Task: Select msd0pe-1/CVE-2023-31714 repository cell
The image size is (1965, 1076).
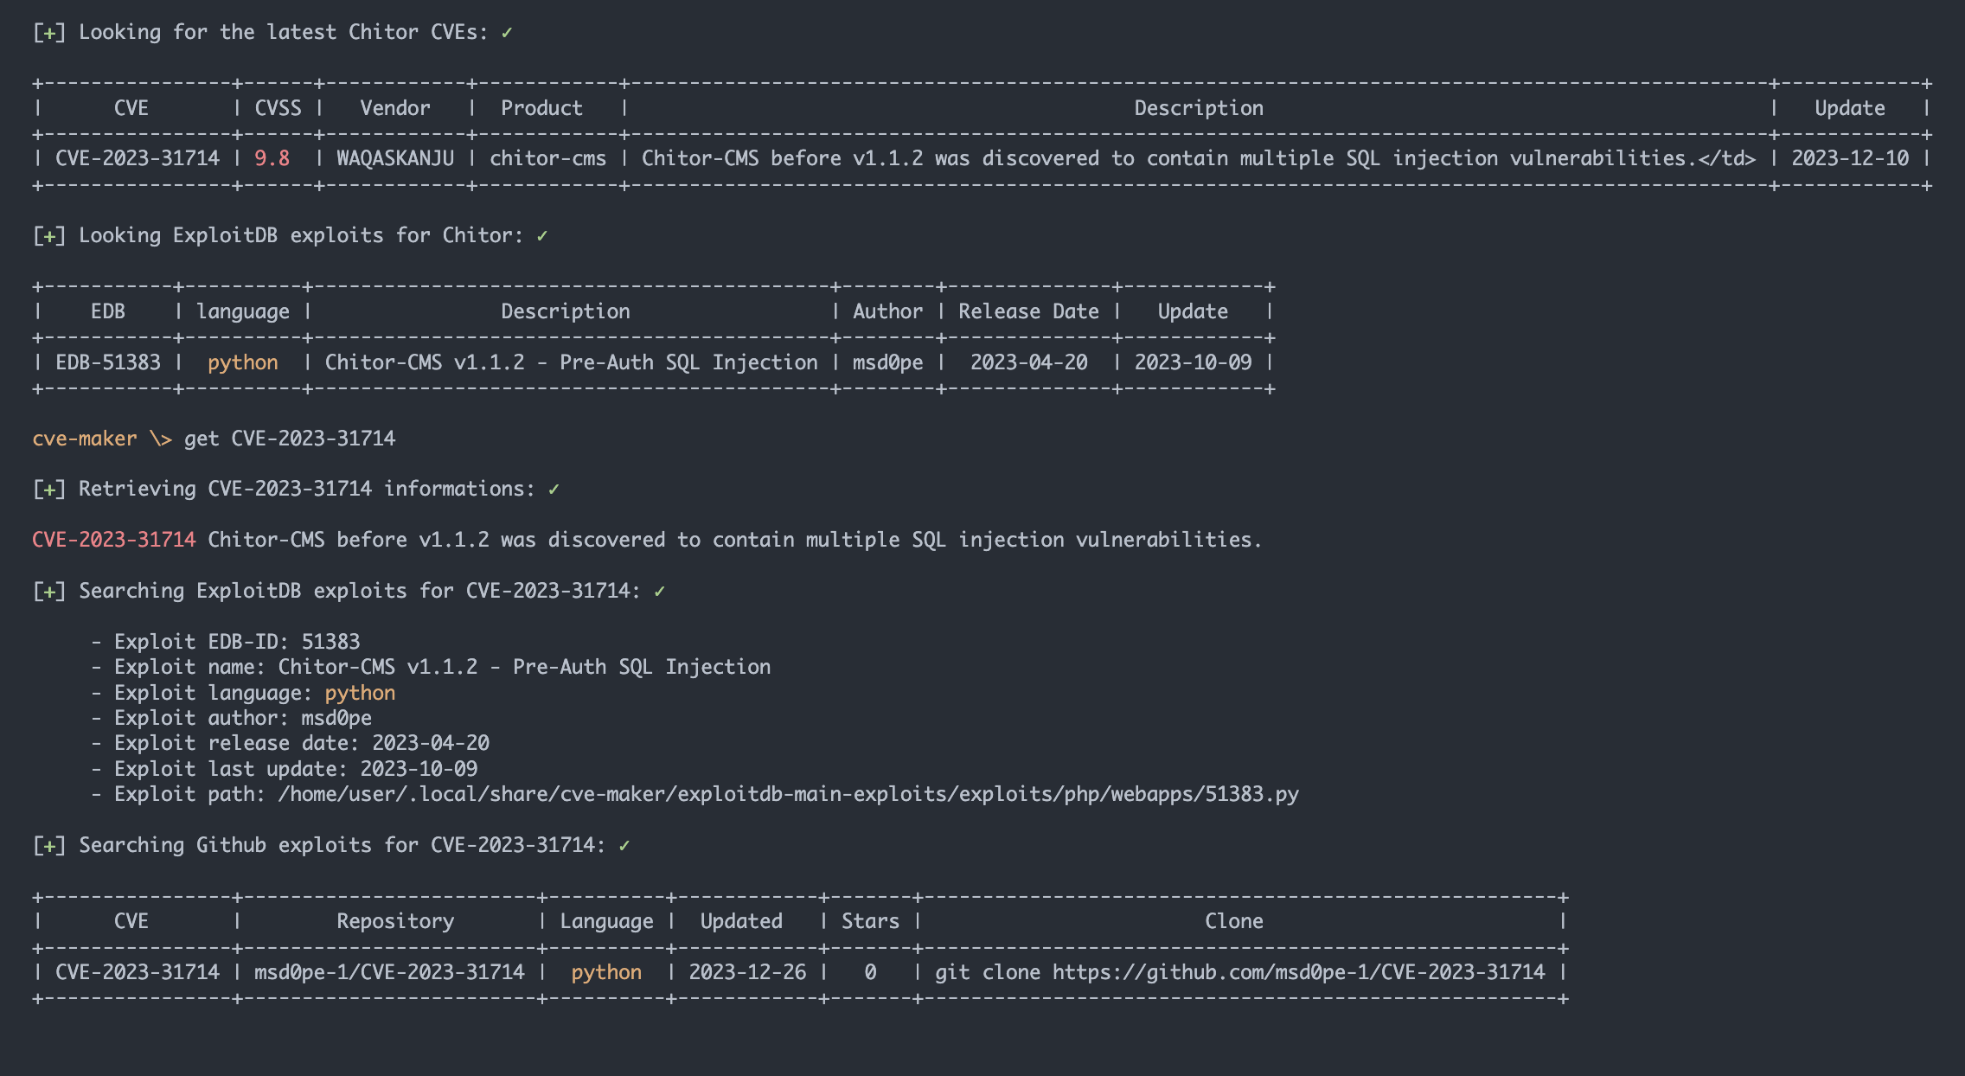Action: coord(389,972)
